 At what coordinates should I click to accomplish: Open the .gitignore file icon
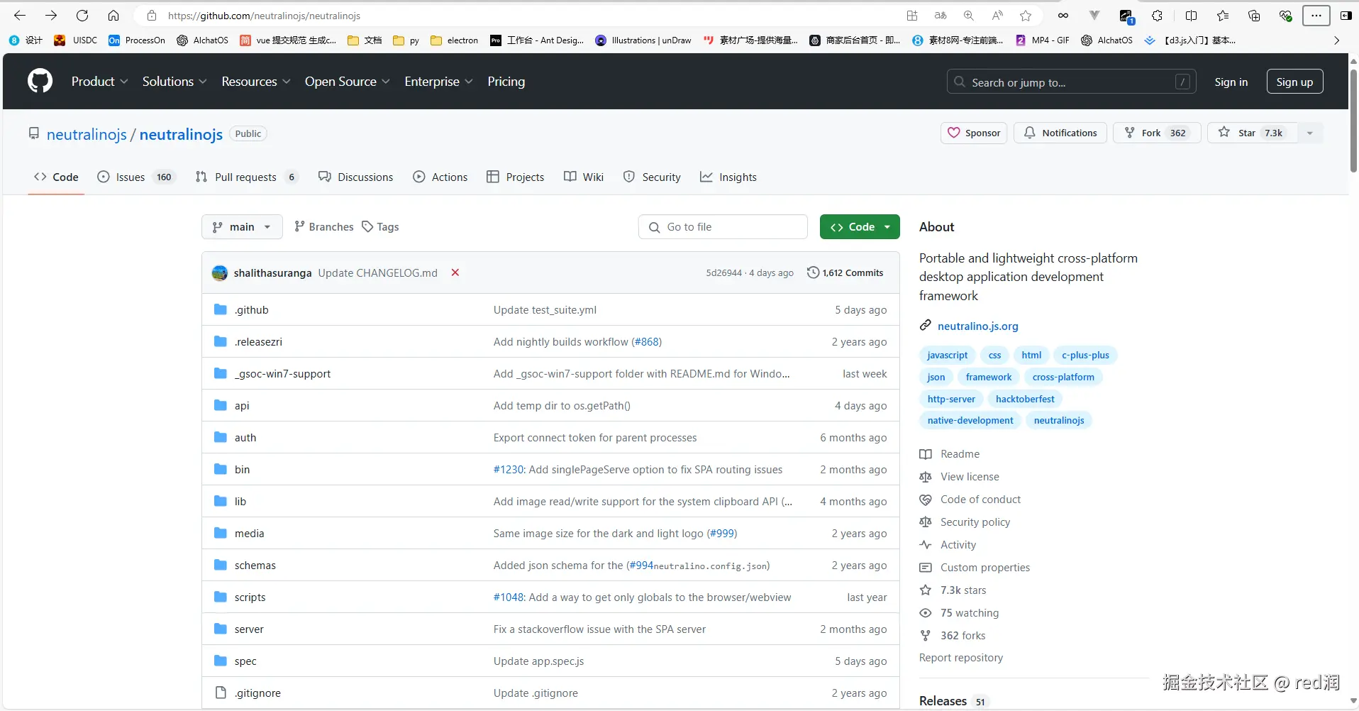221,693
